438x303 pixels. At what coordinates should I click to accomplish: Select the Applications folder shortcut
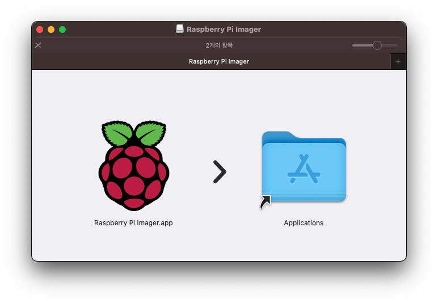pyautogui.click(x=304, y=170)
